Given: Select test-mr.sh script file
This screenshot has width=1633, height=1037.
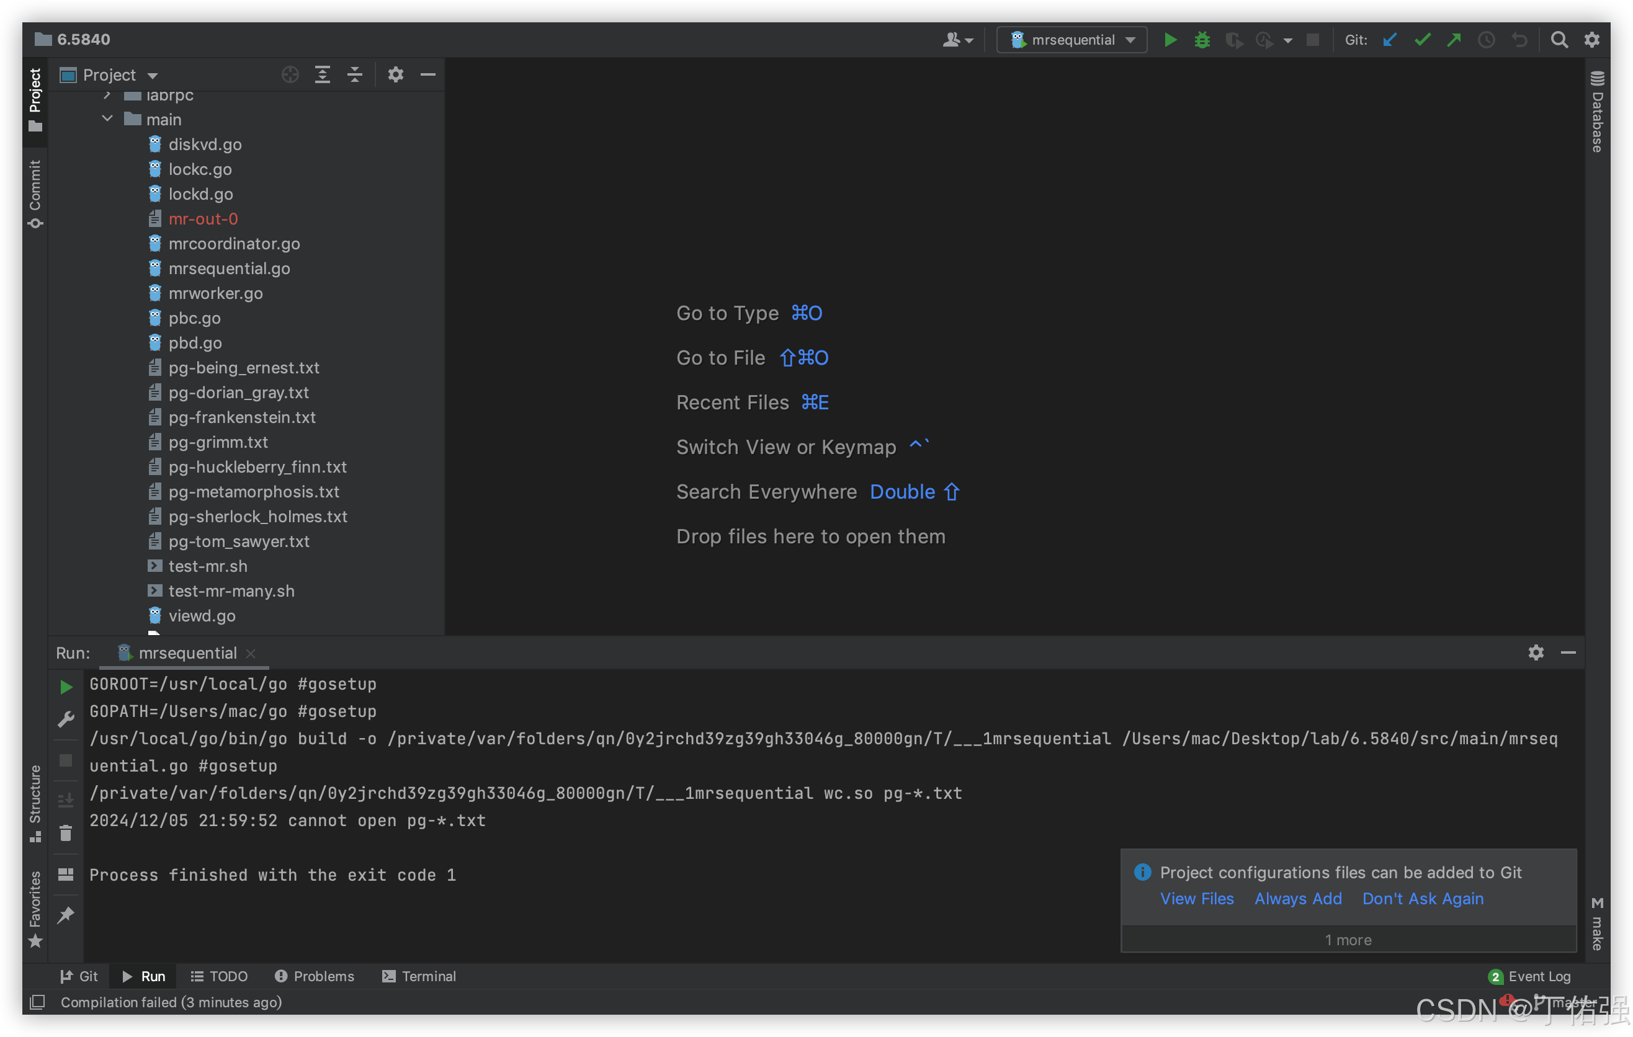Looking at the screenshot, I should coord(207,566).
